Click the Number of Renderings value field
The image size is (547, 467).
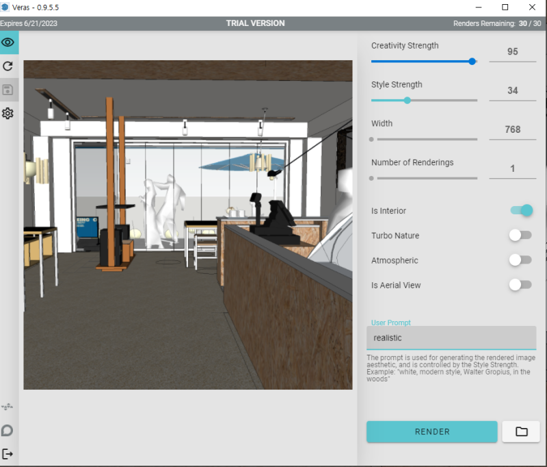click(x=512, y=168)
